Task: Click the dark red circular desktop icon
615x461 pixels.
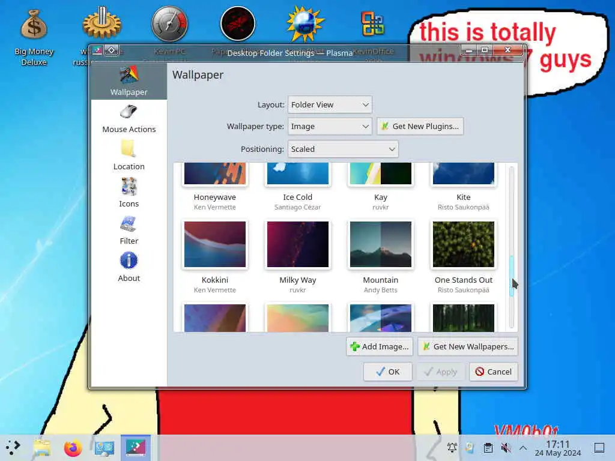Action: 238,23
